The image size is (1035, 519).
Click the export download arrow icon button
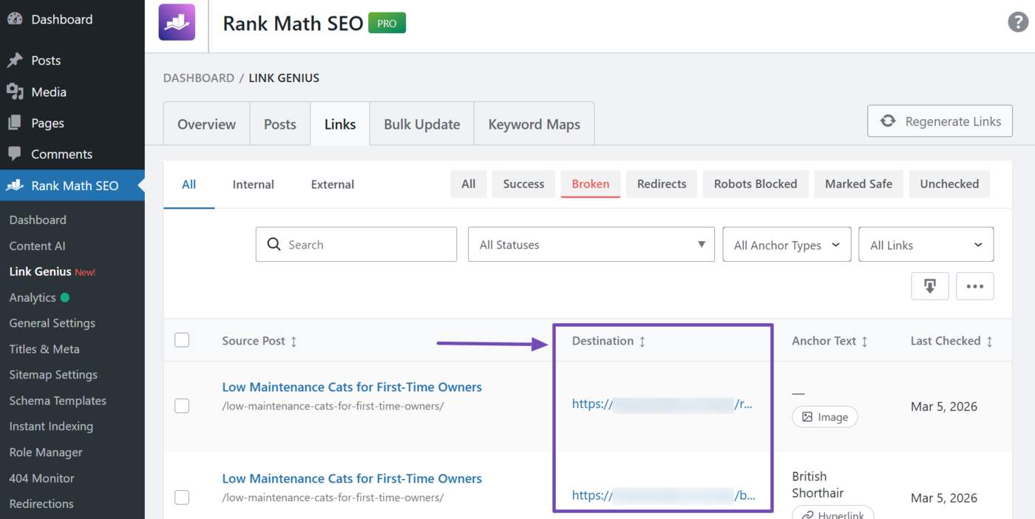(x=930, y=286)
